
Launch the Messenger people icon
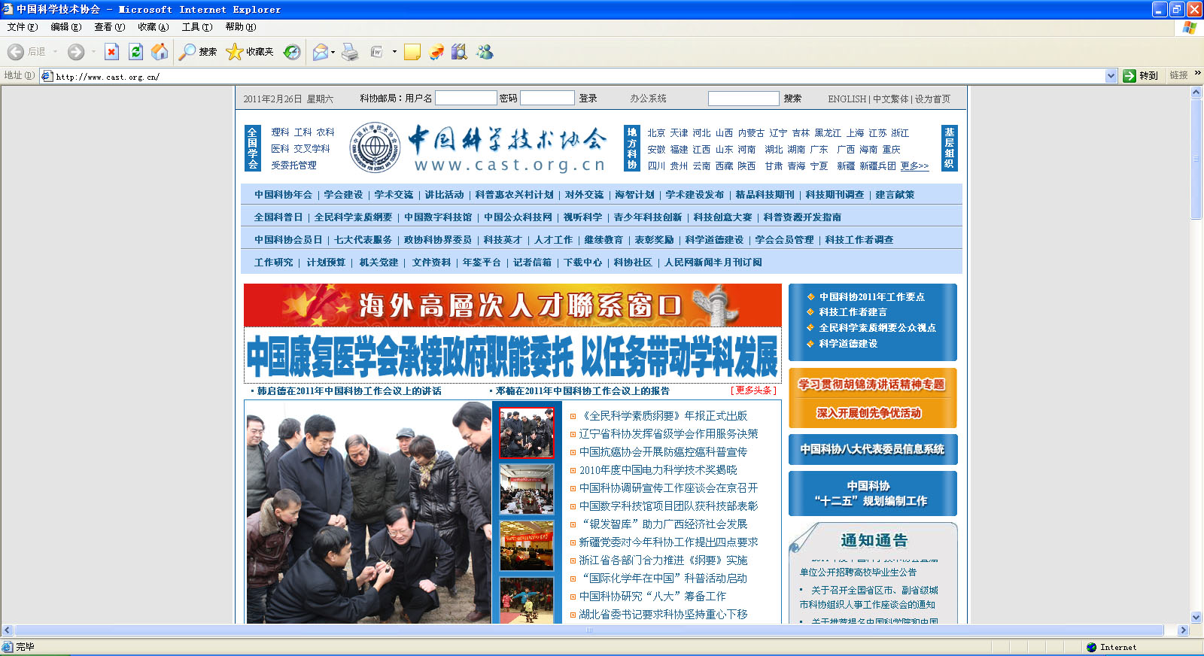tap(485, 52)
